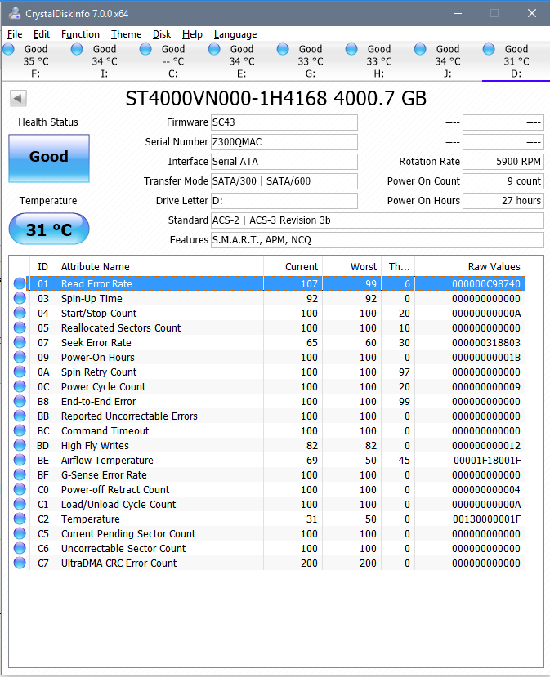
Task: Click the status orb for G-Sense Error Rate
Action: (20, 474)
